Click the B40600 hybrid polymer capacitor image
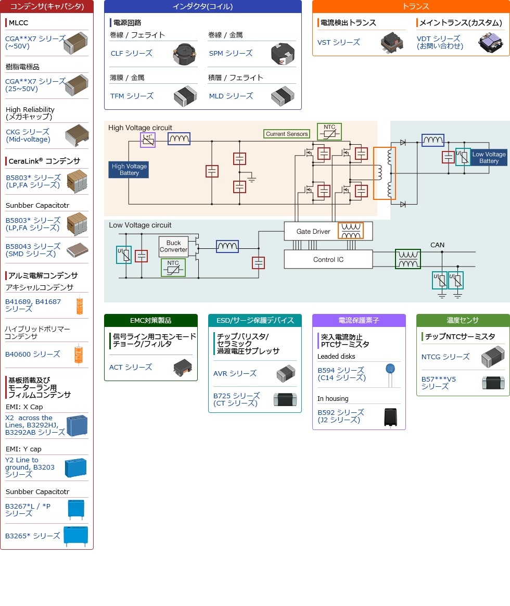This screenshot has width=510, height=606. 79,355
